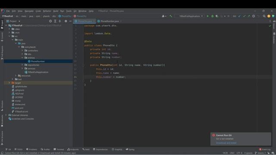Image resolution: width=276 pixels, height=155 pixels.
Task: Open run configuration YtRestFullApplication dropdown
Action: click(190, 16)
